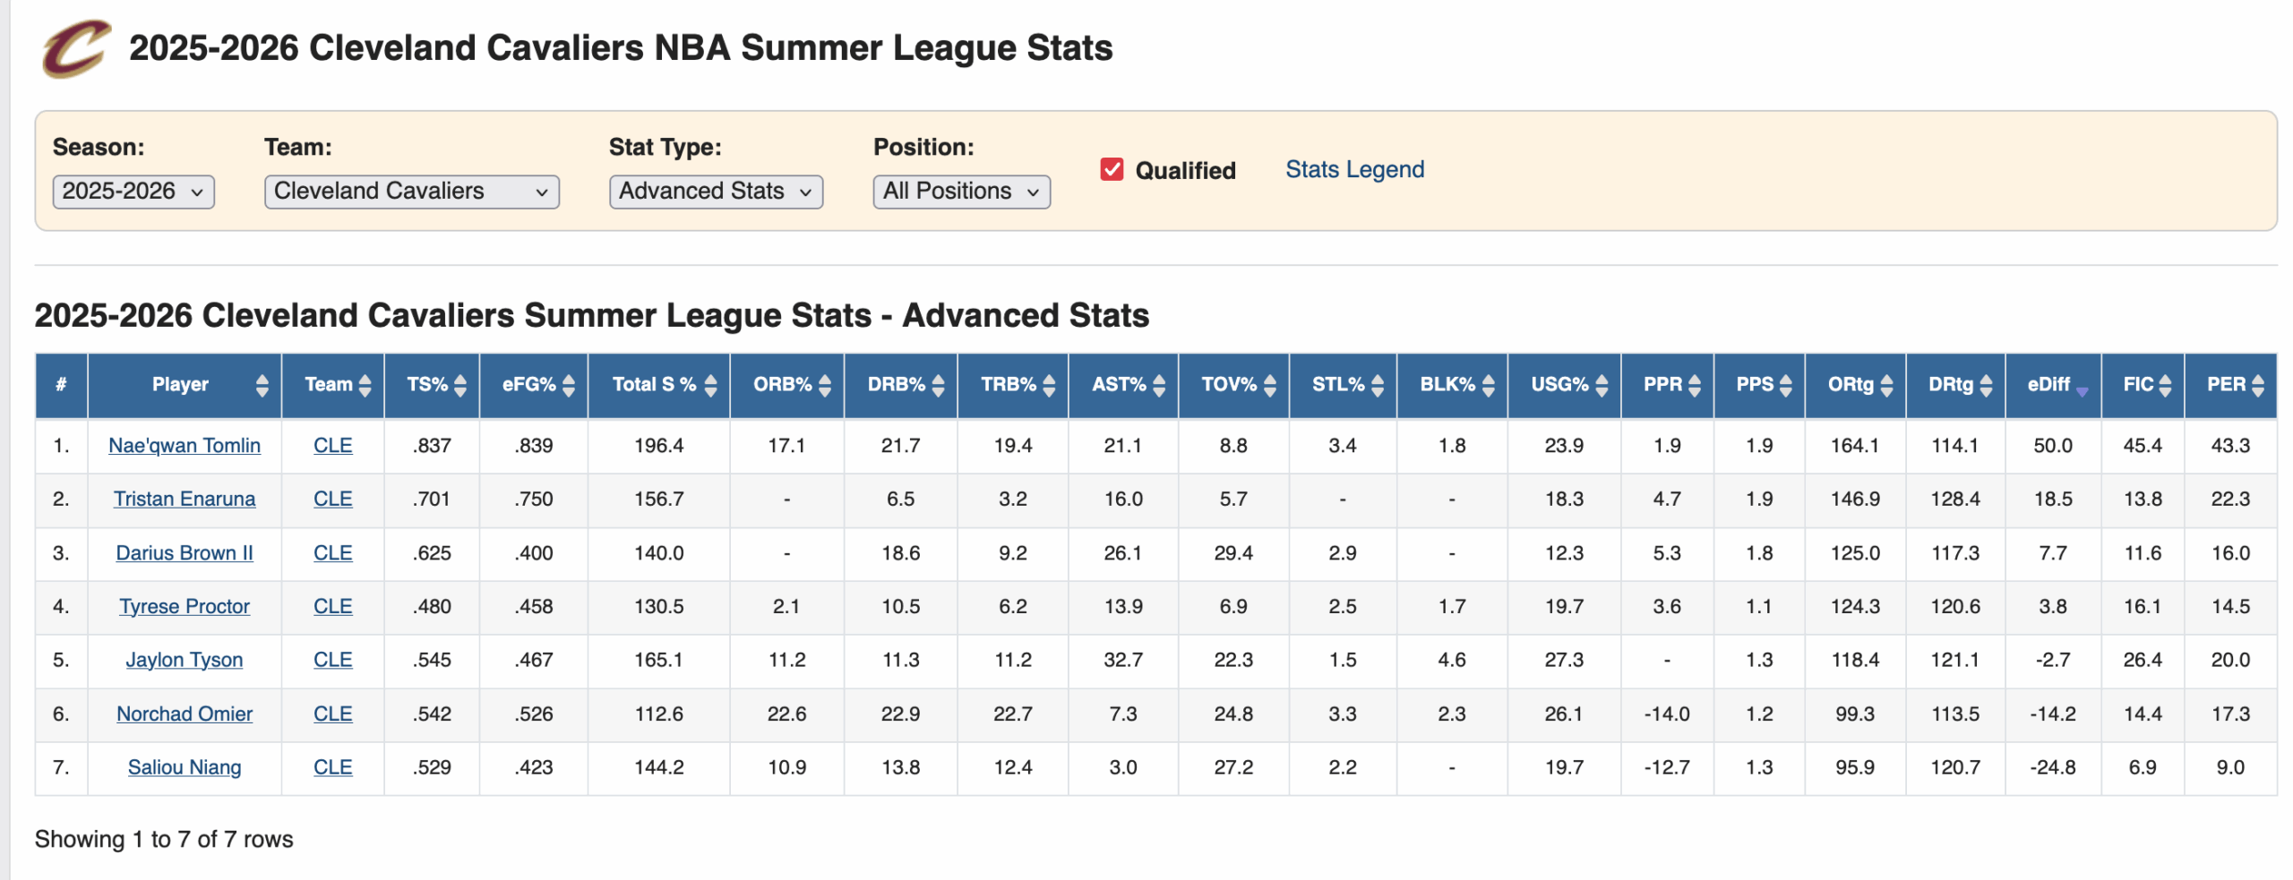Open the Season dropdown
This screenshot has width=2293, height=880.
click(133, 192)
